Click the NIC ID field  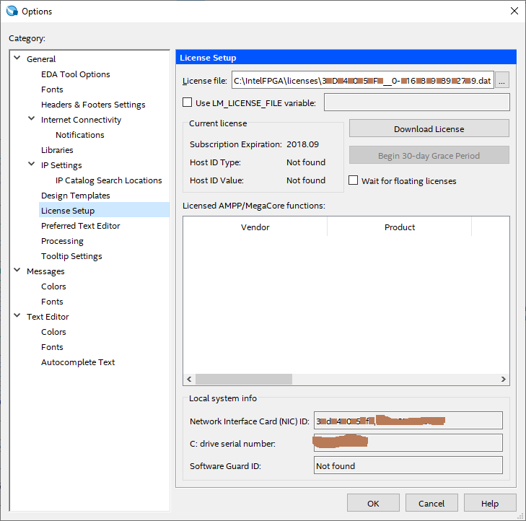coord(408,421)
